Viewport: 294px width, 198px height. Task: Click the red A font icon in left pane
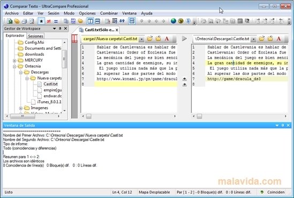pos(167,39)
